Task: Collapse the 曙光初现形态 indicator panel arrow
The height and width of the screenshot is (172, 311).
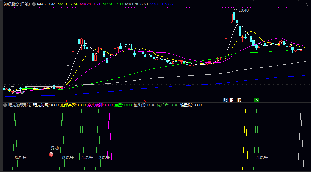Action: point(5,105)
